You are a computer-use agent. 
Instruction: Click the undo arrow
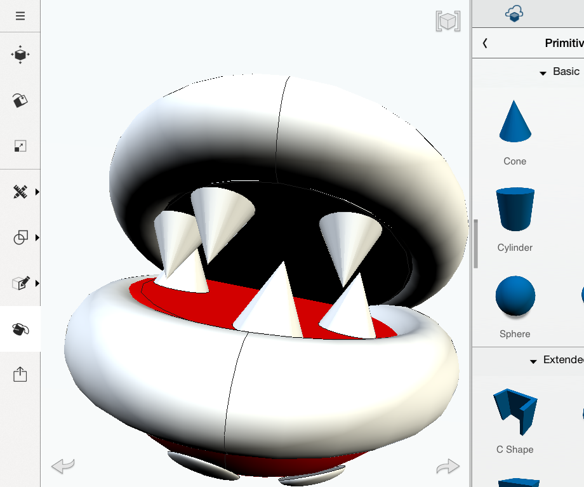click(x=62, y=466)
